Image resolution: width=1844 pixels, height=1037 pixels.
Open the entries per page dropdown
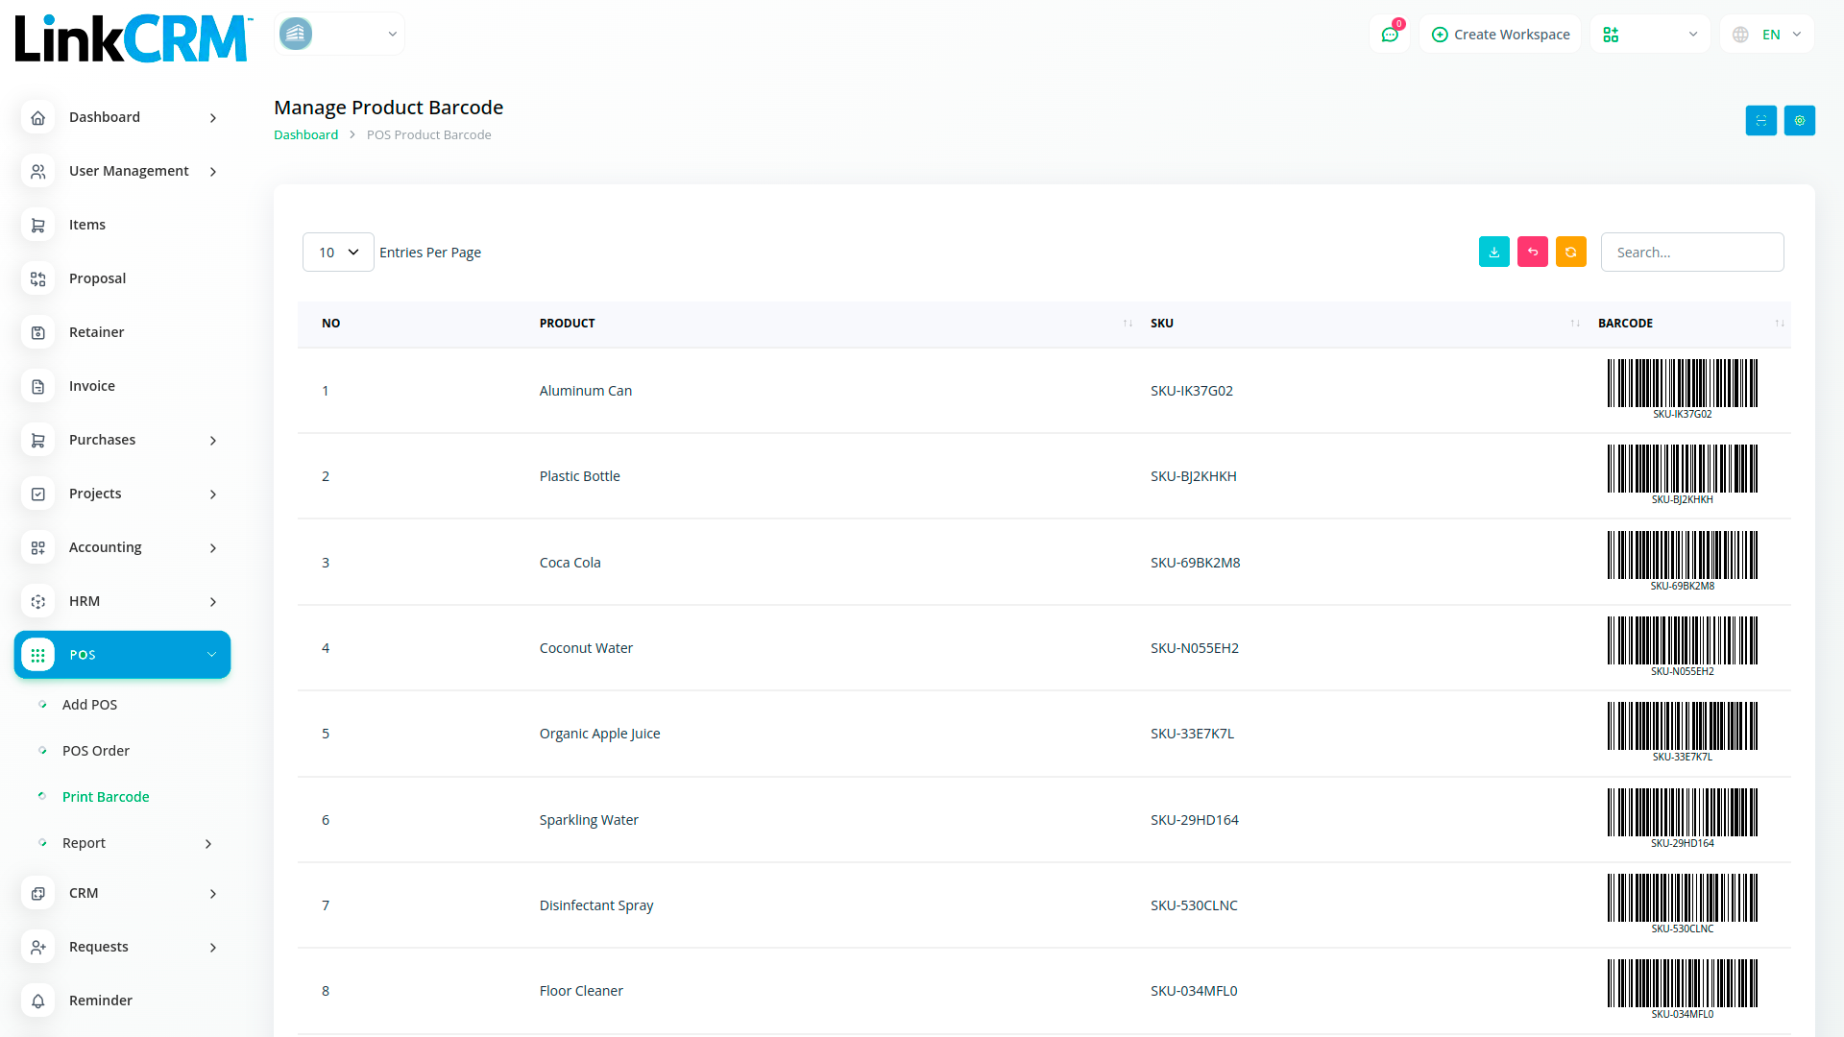[x=338, y=253]
